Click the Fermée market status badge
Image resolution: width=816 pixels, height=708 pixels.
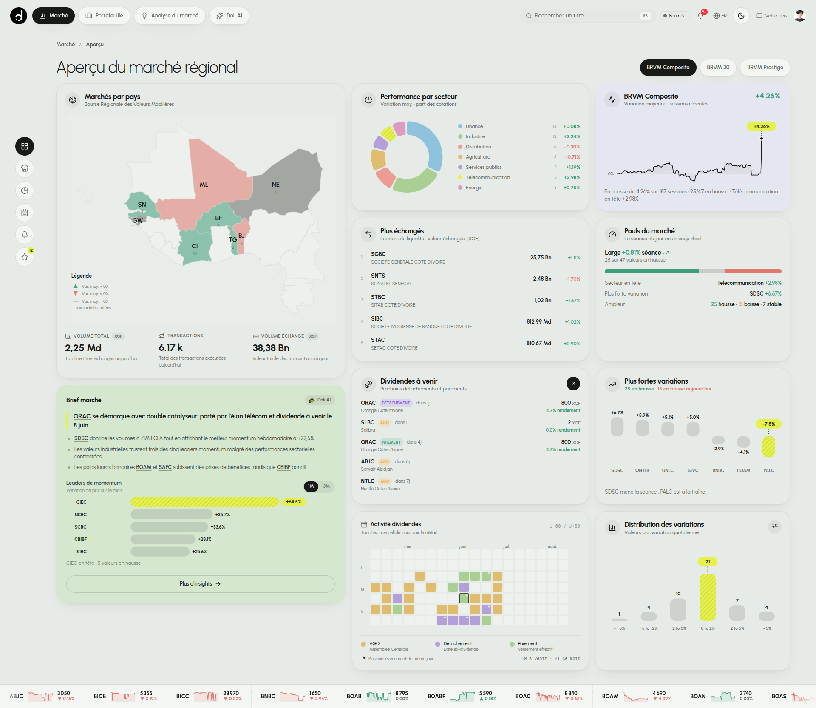[x=674, y=16]
